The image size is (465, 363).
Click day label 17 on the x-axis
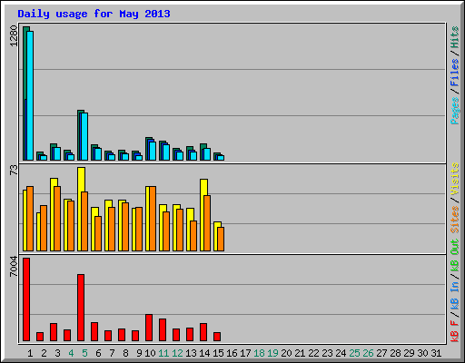245,353
